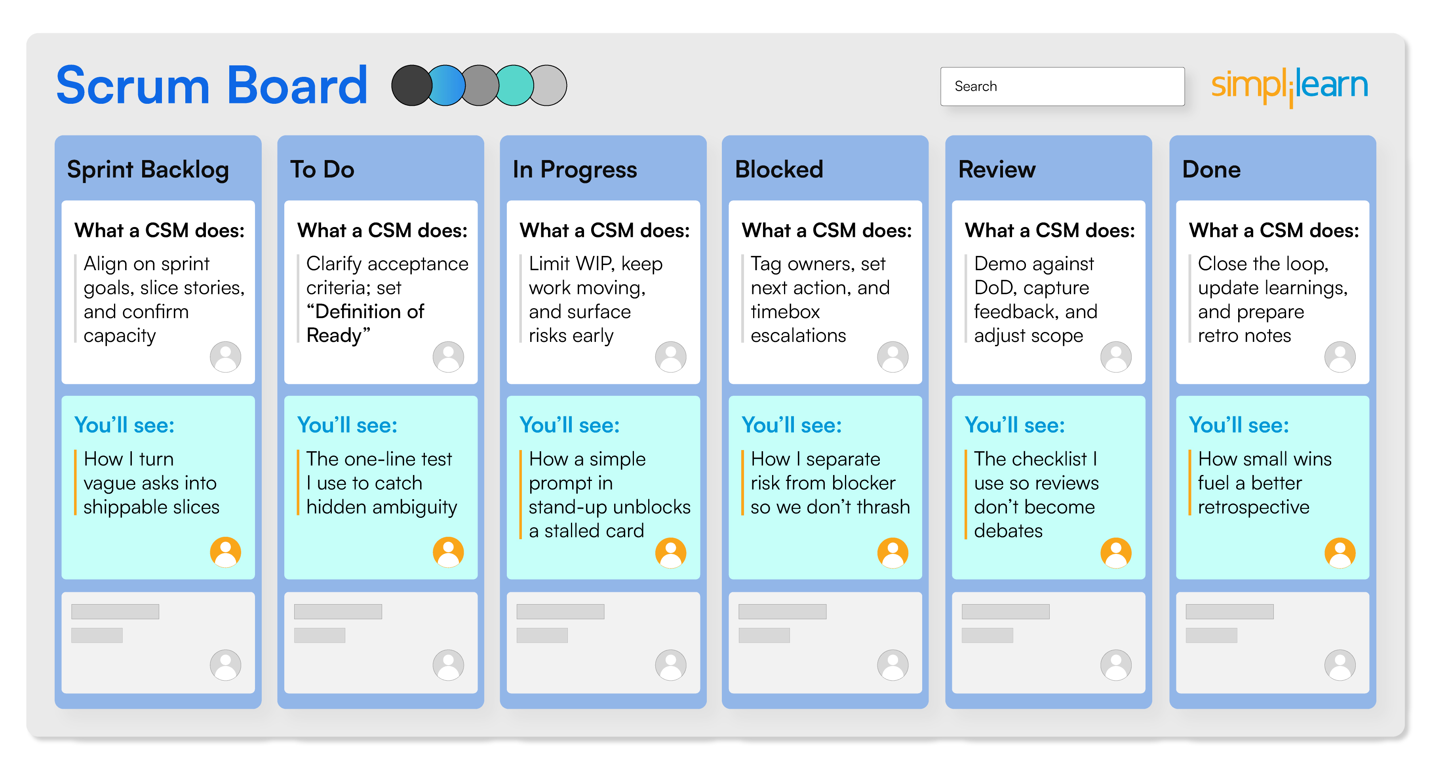The image size is (1431, 765).
Task: Open the "How small wins fuel" teal card
Action: click(x=1272, y=487)
